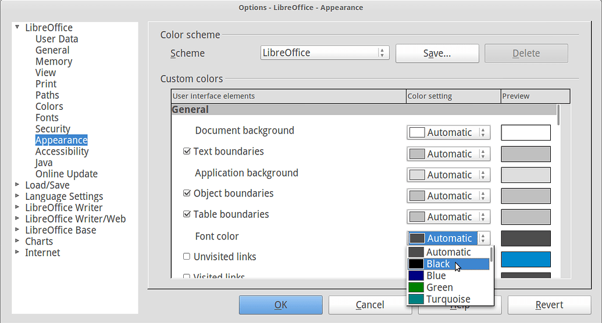Click the Cancel button
The height and width of the screenshot is (323, 602).
[370, 305]
